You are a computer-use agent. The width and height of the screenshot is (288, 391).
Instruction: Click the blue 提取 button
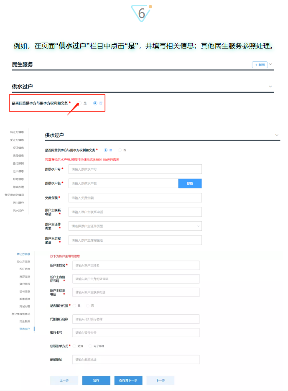coord(190,183)
